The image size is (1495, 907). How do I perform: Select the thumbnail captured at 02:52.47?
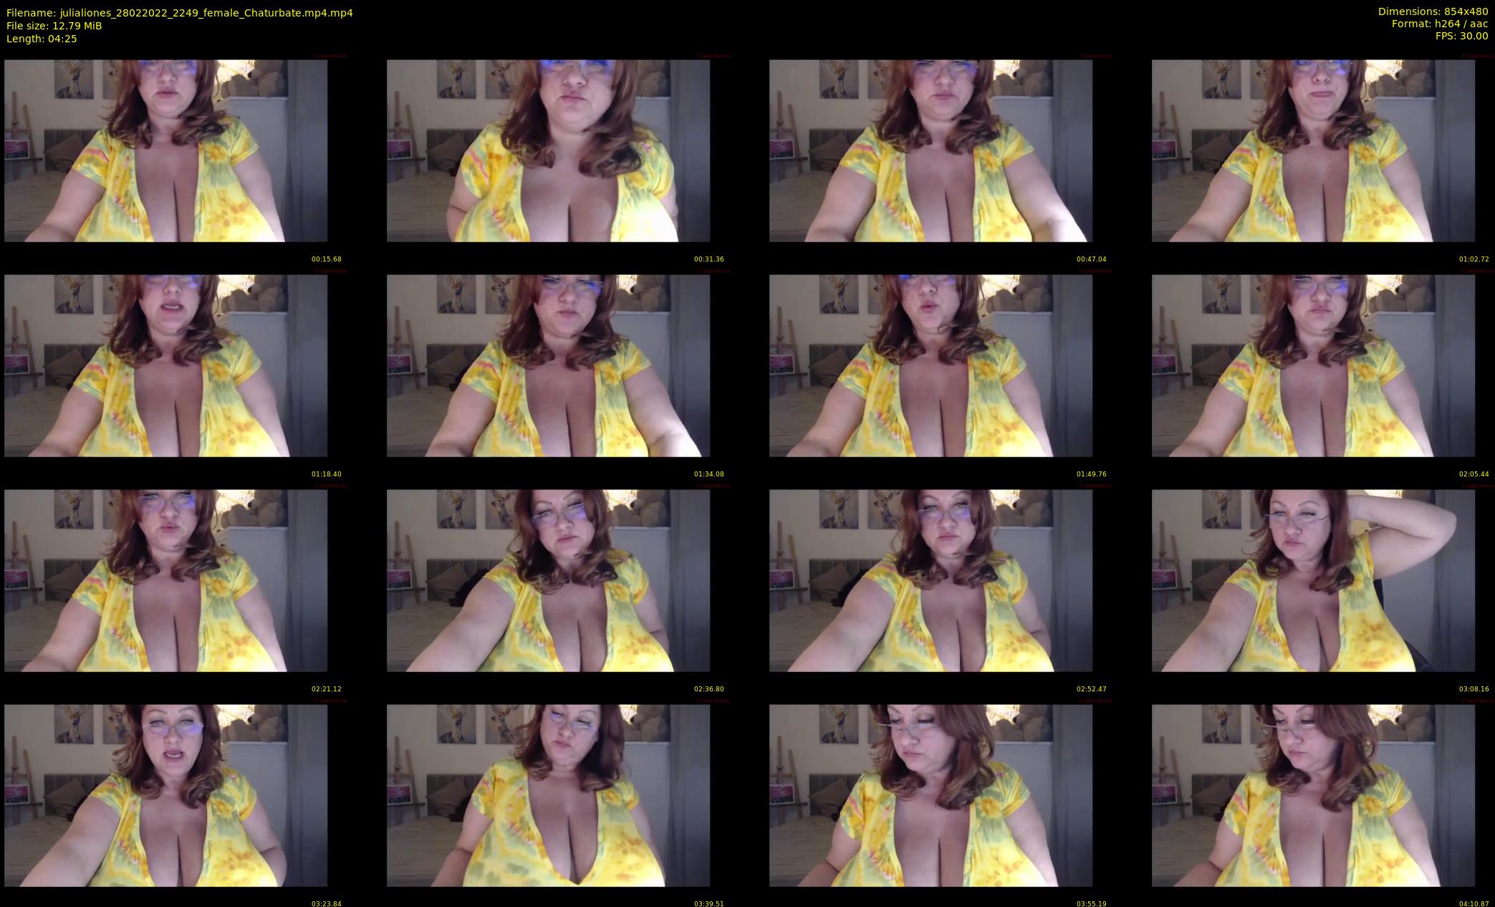931,580
